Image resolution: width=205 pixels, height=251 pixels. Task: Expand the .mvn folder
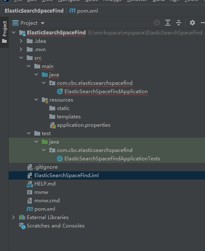click(21, 49)
